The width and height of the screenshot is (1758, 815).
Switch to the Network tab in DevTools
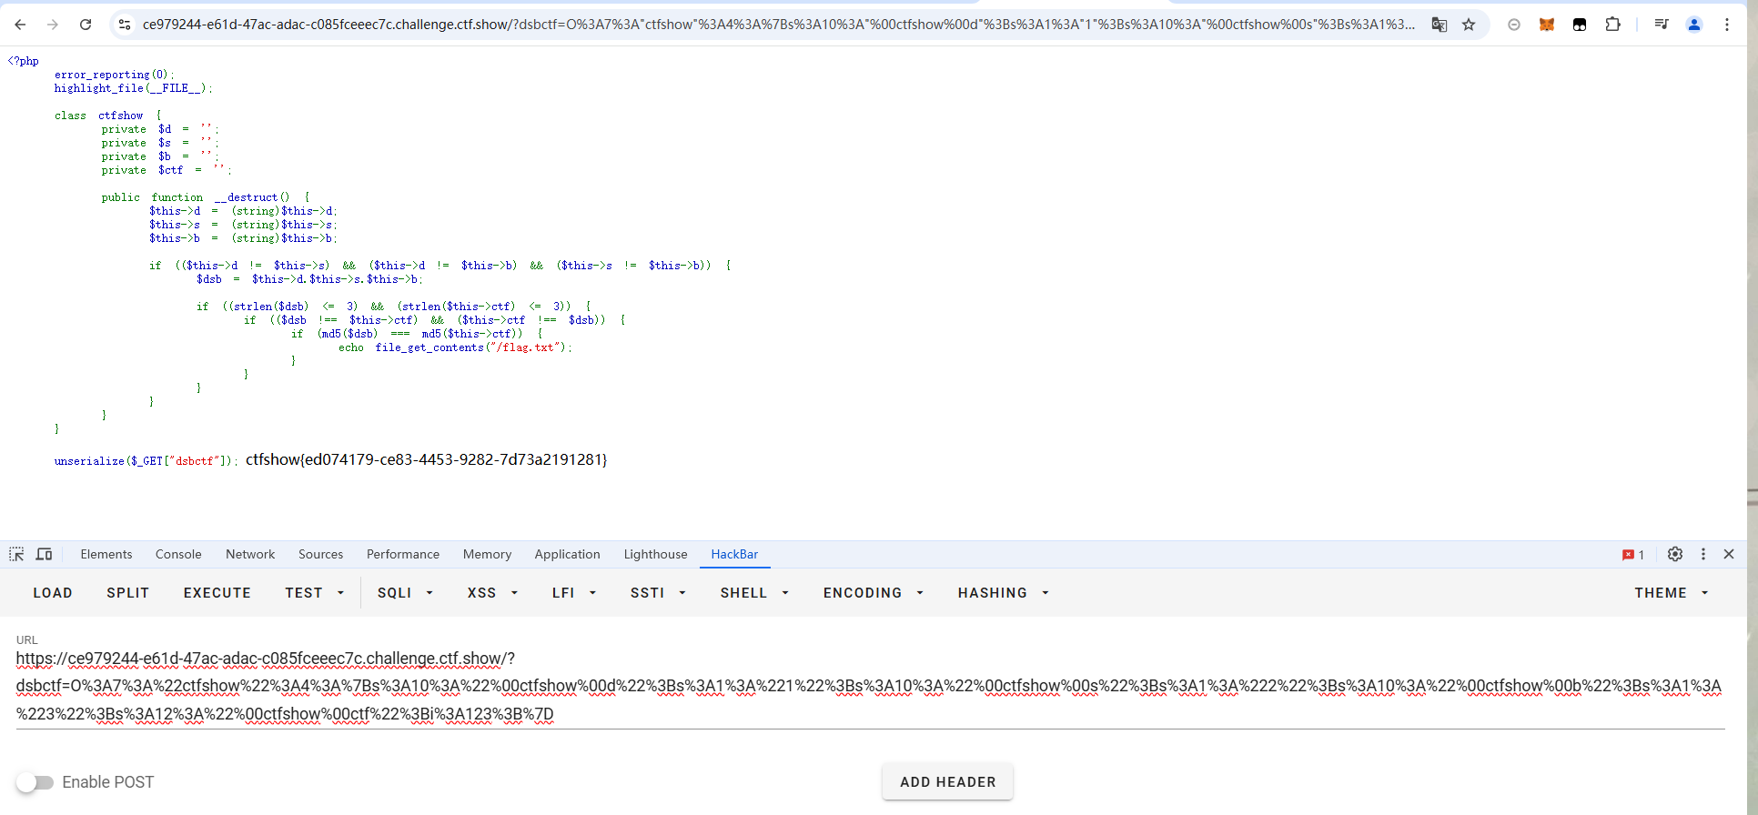pos(250,554)
